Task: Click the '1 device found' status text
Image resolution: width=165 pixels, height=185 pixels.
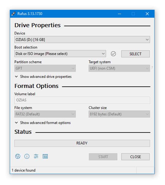Action: (x=24, y=170)
